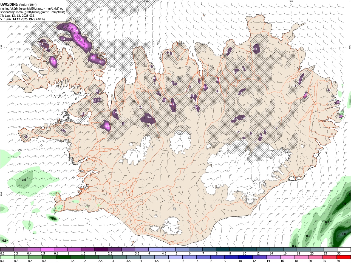Click the 0.2 label under the upper legend
The height and width of the screenshot is (263, 351).
coord(2,253)
